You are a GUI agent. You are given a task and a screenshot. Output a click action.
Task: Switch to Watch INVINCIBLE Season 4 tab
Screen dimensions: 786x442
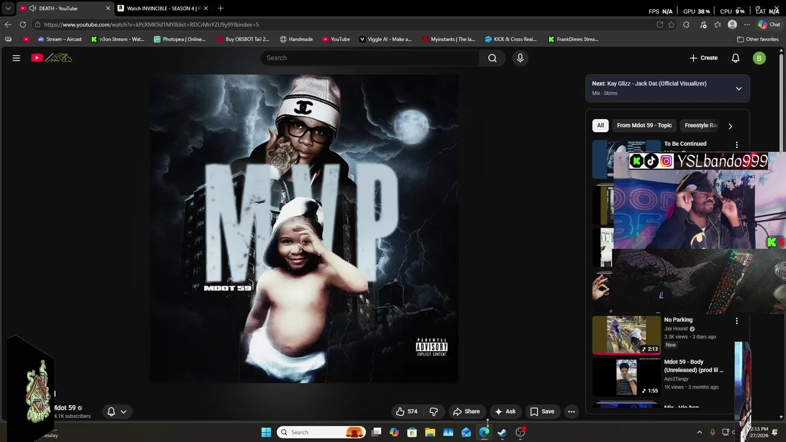pyautogui.click(x=163, y=9)
